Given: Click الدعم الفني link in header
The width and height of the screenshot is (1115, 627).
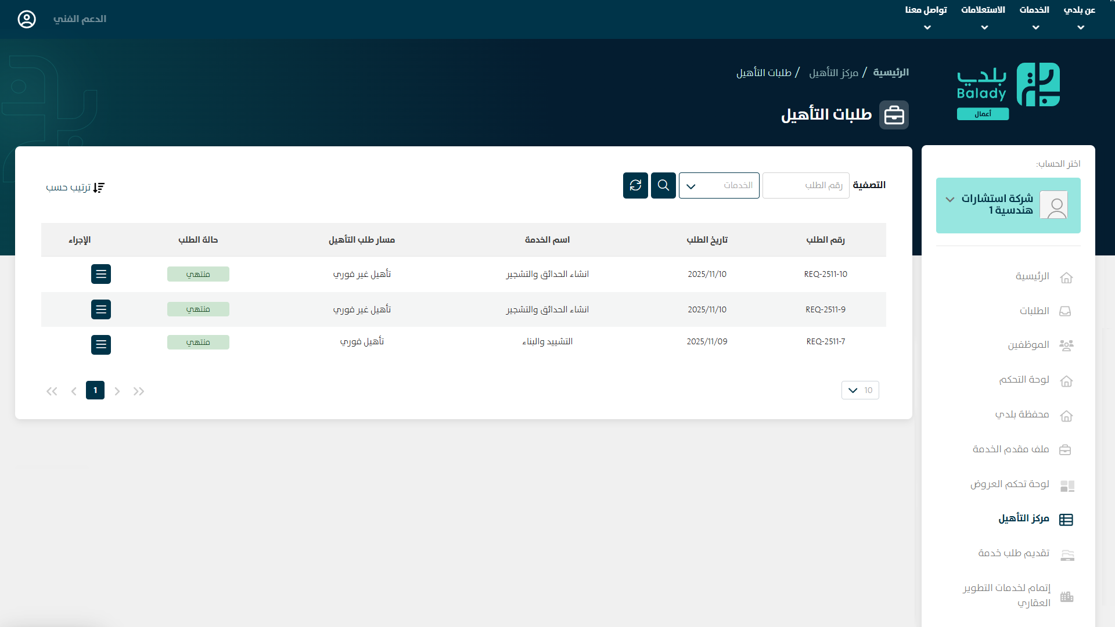Looking at the screenshot, I should 80,19.
